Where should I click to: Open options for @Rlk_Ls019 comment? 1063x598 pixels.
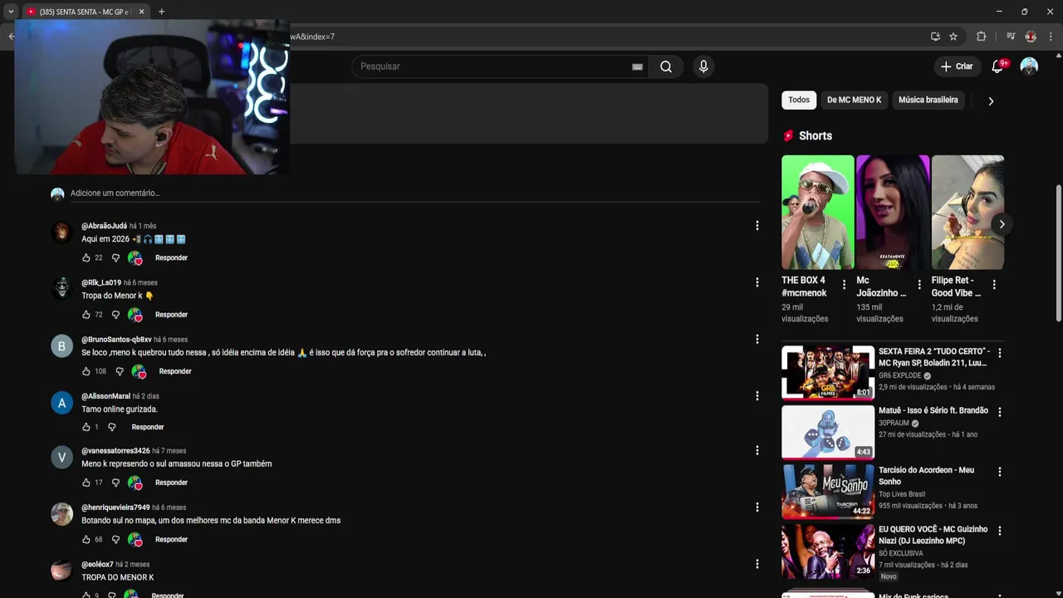(x=757, y=282)
